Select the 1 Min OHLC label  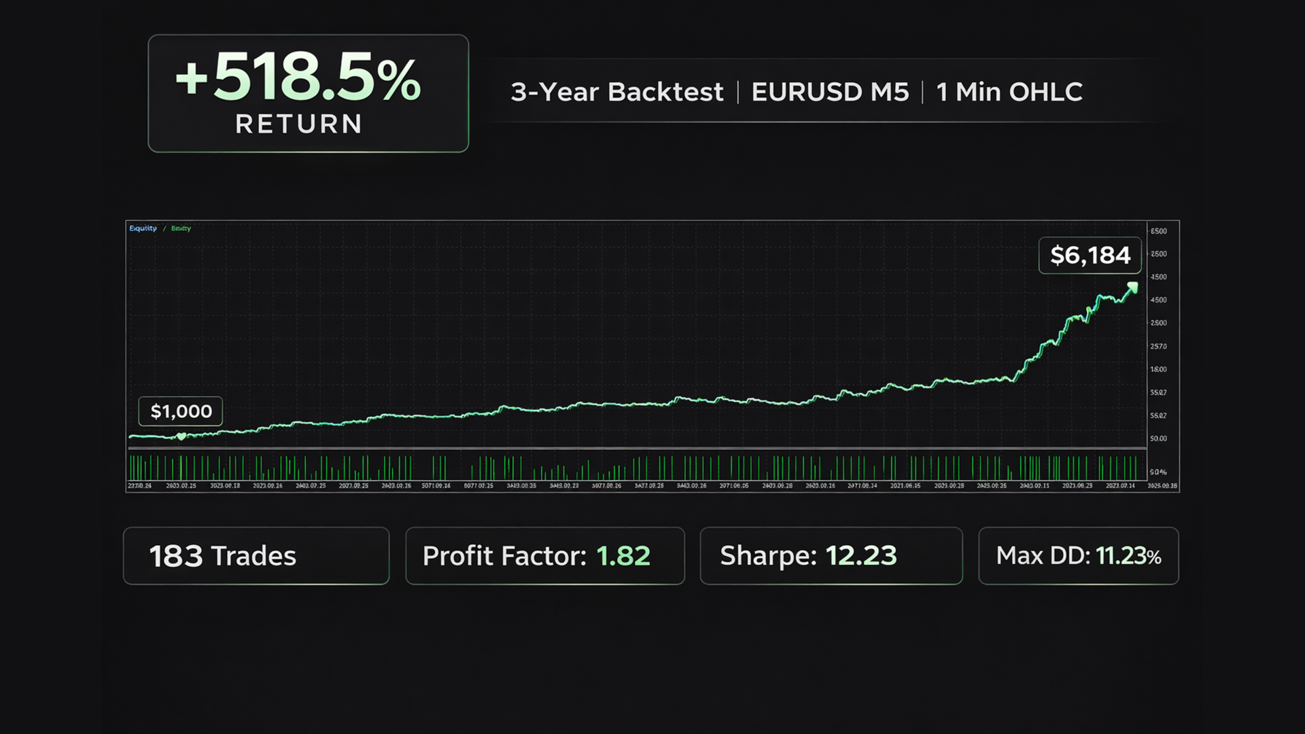click(x=1009, y=92)
